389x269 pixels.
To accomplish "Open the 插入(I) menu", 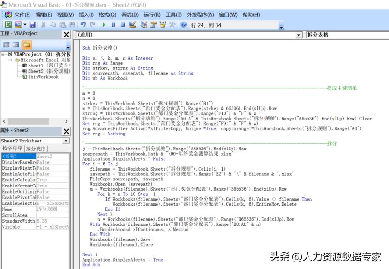I will [86, 15].
